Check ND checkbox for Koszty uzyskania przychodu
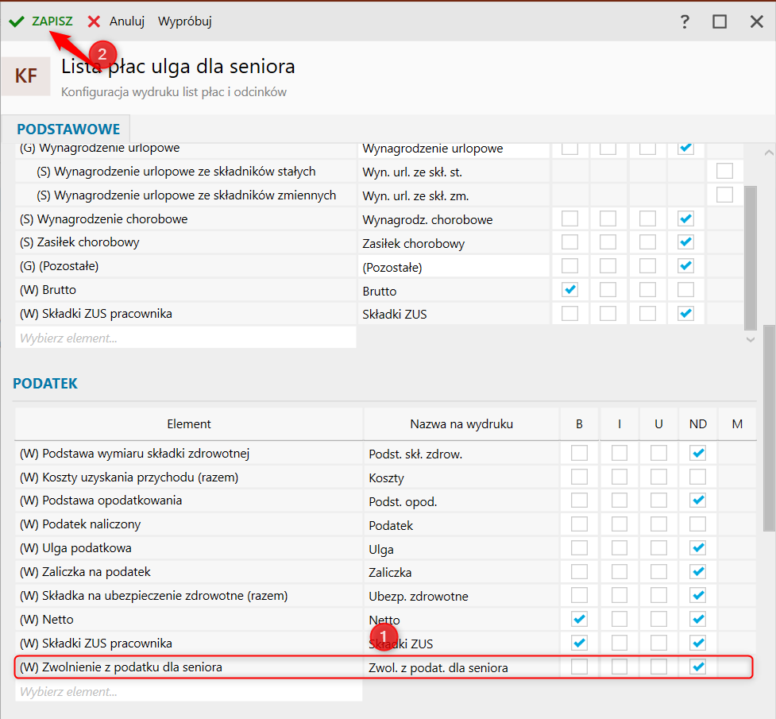Viewport: 776px width, 719px height. [698, 477]
